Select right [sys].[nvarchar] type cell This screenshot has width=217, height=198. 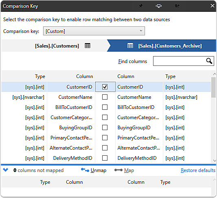tap(187, 97)
